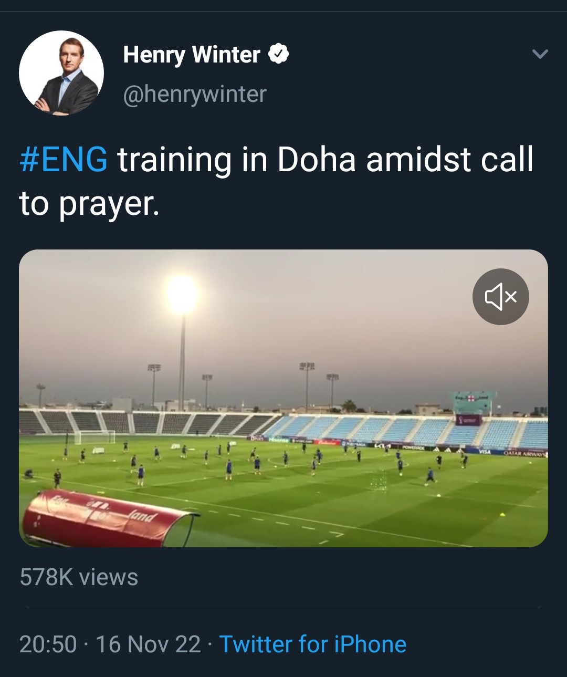The height and width of the screenshot is (677, 567).
Task: Click the England flag scoreboard in video
Action: point(471,403)
